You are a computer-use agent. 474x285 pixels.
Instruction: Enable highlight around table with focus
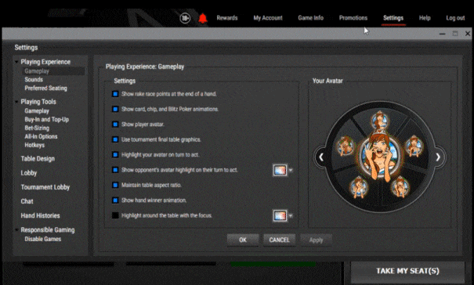(x=115, y=215)
